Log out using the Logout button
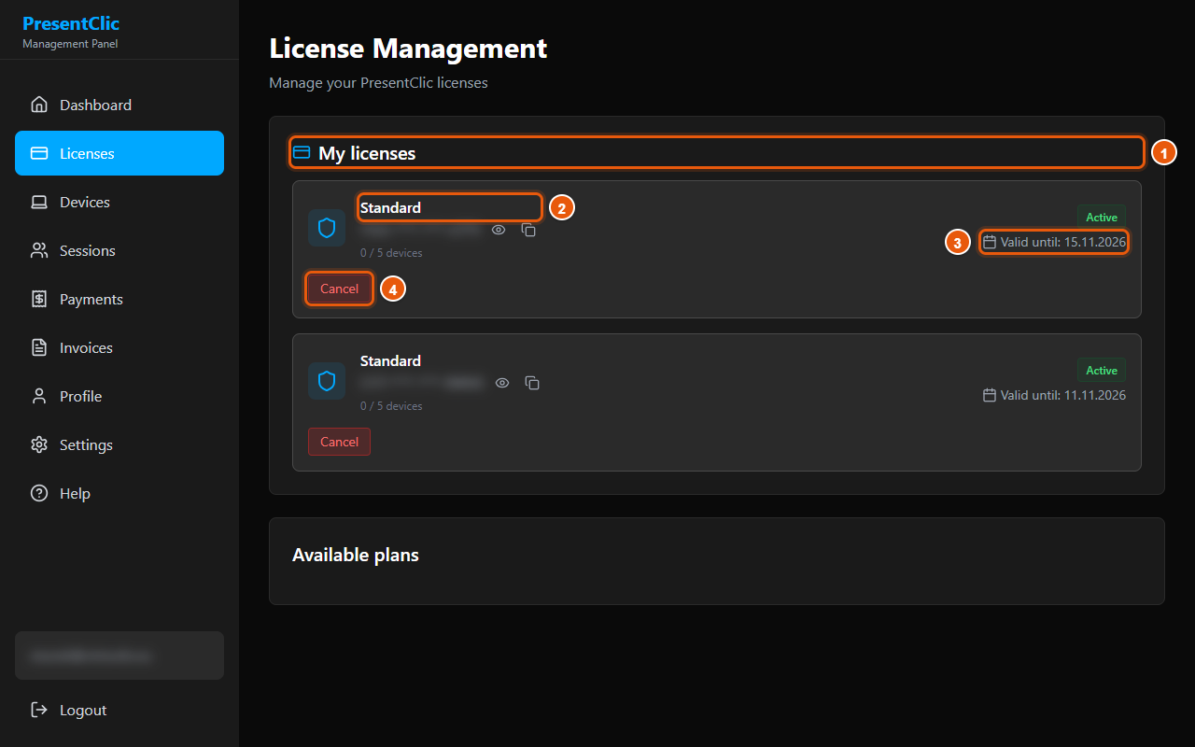 tap(119, 710)
